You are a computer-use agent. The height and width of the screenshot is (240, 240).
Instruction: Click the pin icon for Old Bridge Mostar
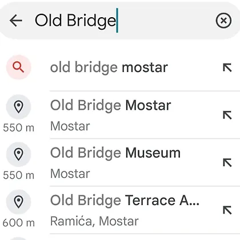pyautogui.click(x=18, y=107)
